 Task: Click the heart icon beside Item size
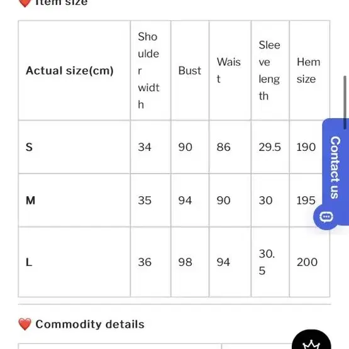point(25,3)
